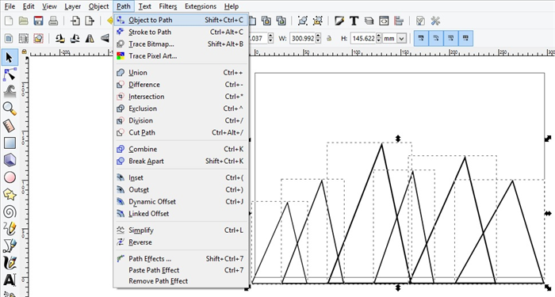Click the Print icon
Image resolution: width=555 pixels, height=297 pixels.
[x=53, y=21]
